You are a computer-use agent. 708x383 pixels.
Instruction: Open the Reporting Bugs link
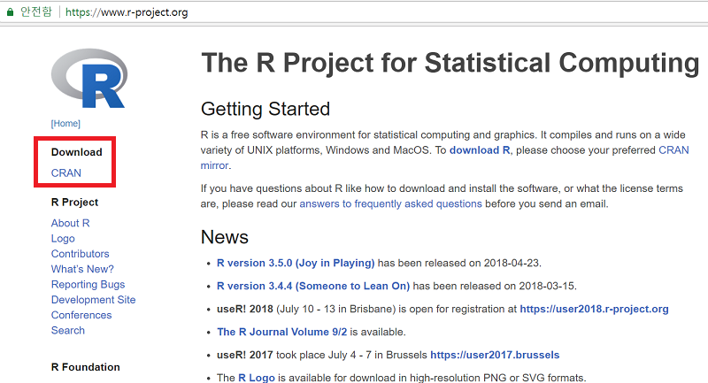coord(88,285)
